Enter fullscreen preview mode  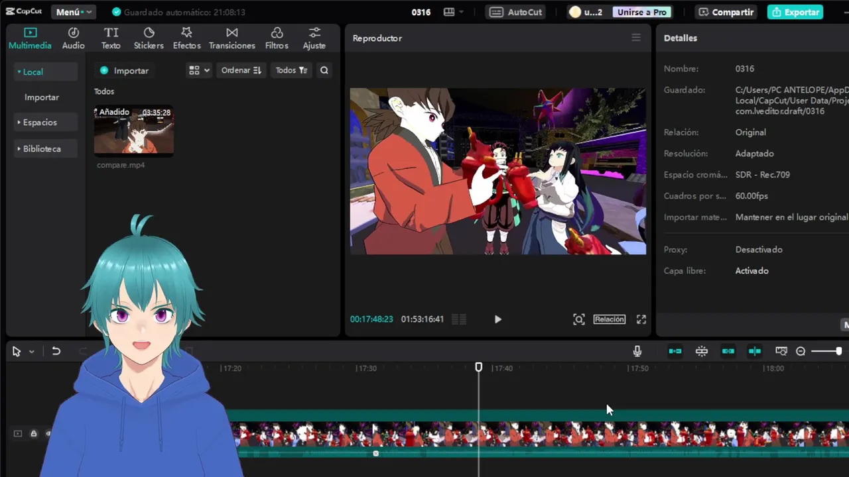641,319
